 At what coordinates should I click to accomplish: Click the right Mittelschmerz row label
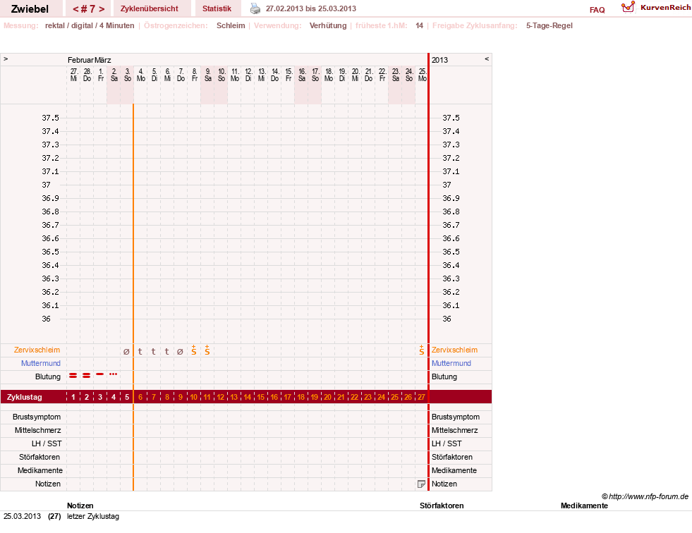click(454, 430)
